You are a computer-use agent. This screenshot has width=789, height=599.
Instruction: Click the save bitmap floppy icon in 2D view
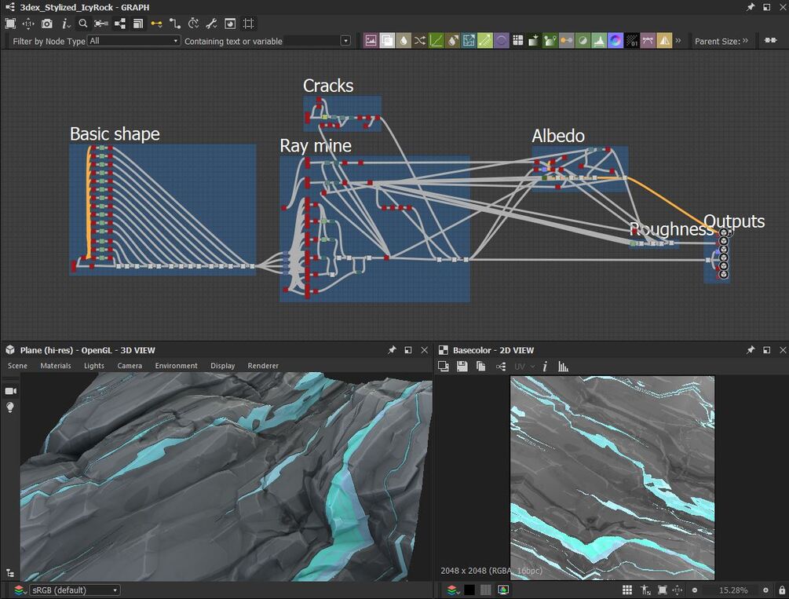tap(462, 367)
